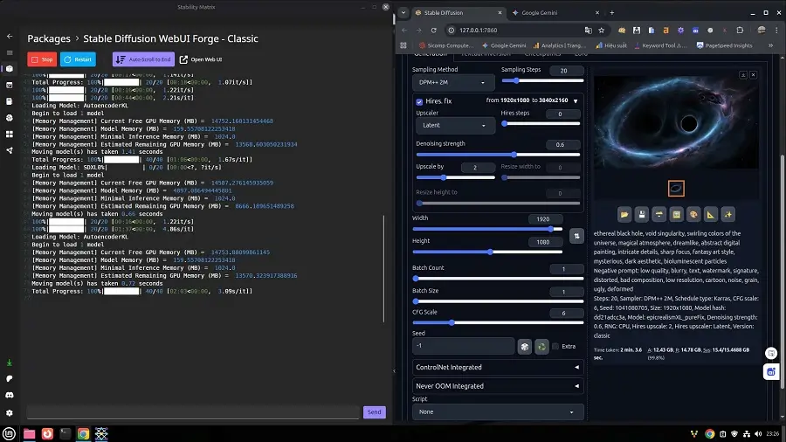
Task: Open the Script dropdown set to None
Action: [x=498, y=412]
